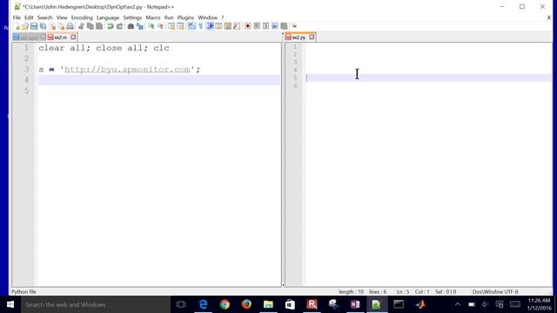This screenshot has width=557, height=313.
Task: Click the Print toolbar icon
Action: click(70, 26)
